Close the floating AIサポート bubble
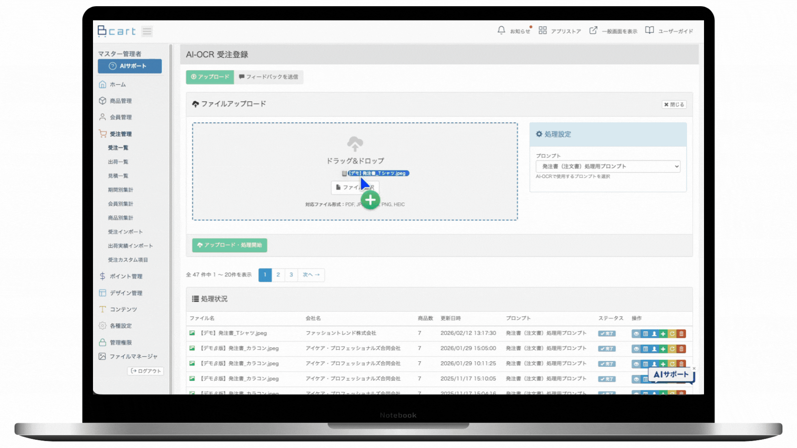Screen dimensions: 797x448 694,368
